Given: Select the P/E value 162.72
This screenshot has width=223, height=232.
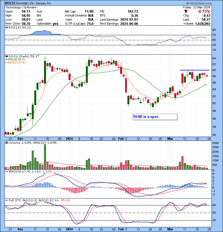Looking at the screenshot, I should (133, 11).
